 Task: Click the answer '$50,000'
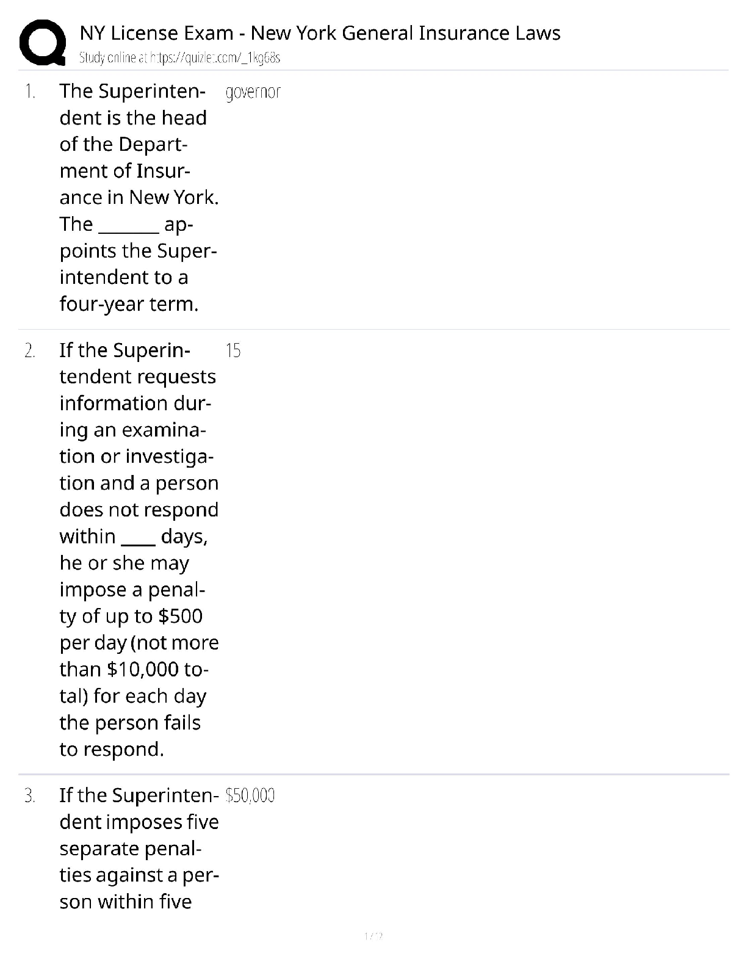(250, 795)
